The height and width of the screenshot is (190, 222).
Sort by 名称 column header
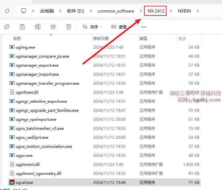(17, 38)
